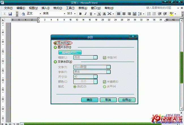This screenshot has height=125, width=184.
Task: Open the 编辑(E) menu
Action: pos(21,8)
